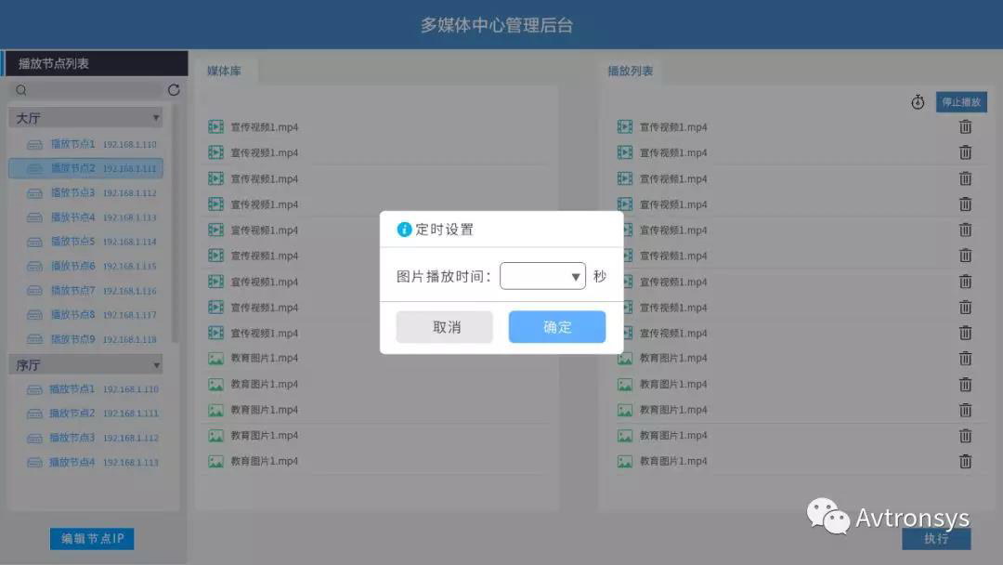Collapse the 序厅 node group
The width and height of the screenshot is (1003, 565).
(x=156, y=365)
